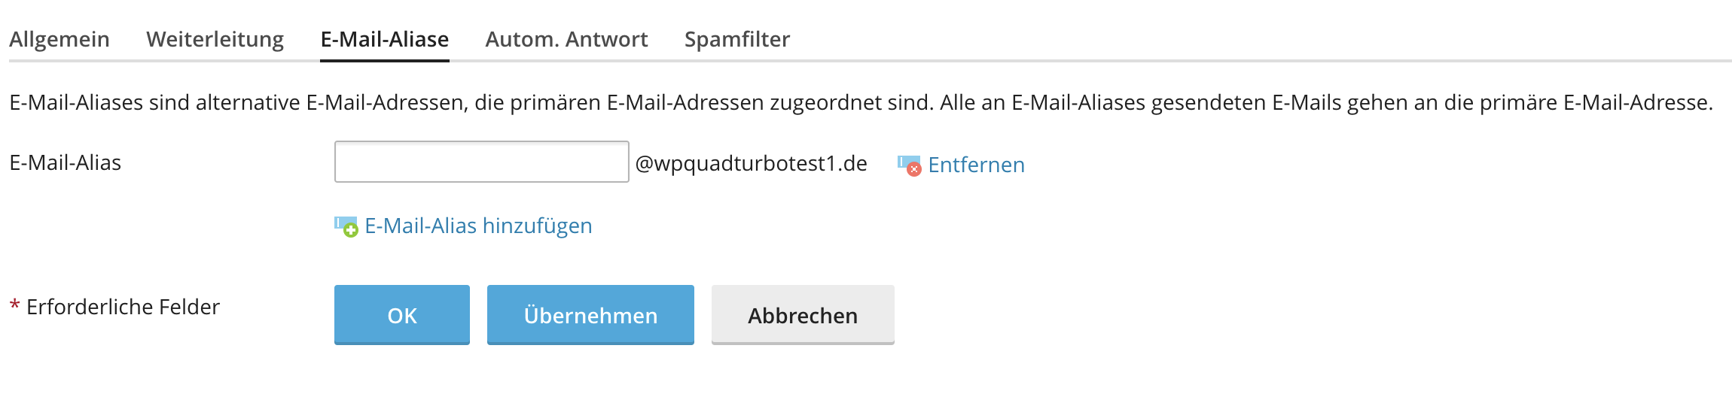Click the 'E-Mail-Alias' field label
This screenshot has height=409, width=1732.
(66, 162)
